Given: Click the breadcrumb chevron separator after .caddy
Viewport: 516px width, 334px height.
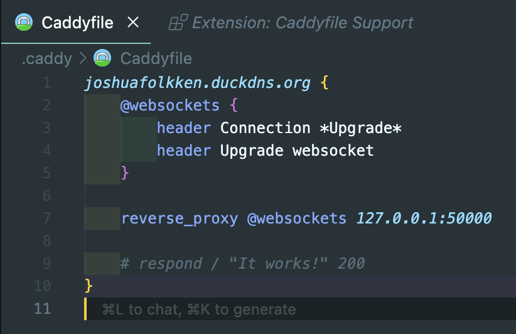Looking at the screenshot, I should click(x=83, y=59).
